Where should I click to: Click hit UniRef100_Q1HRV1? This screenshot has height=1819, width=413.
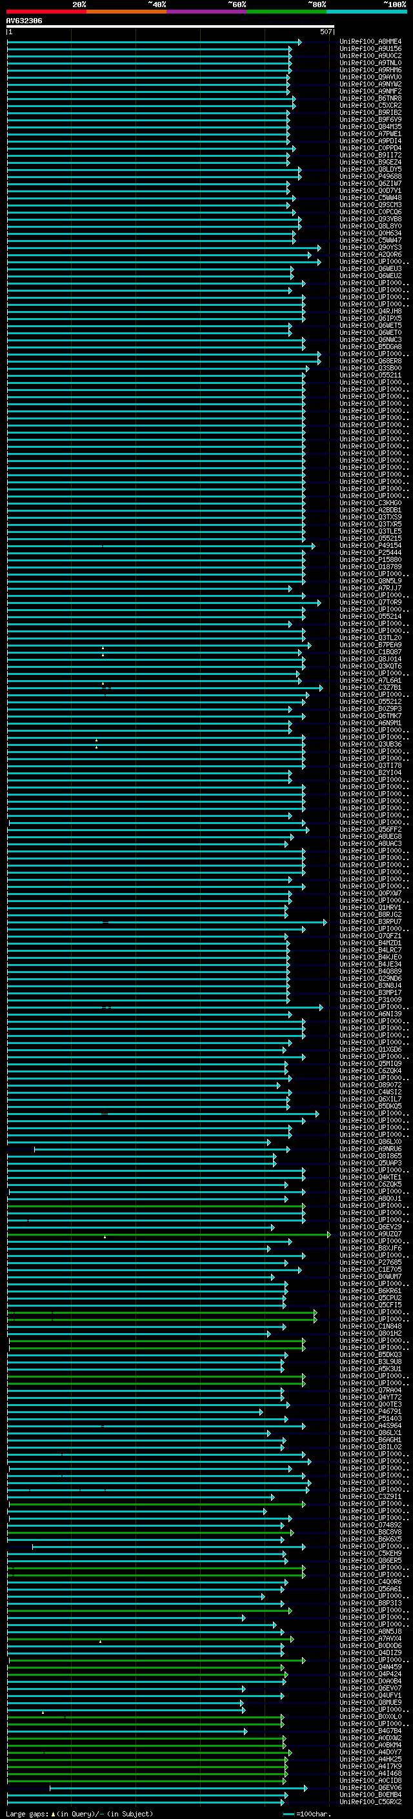370,907
